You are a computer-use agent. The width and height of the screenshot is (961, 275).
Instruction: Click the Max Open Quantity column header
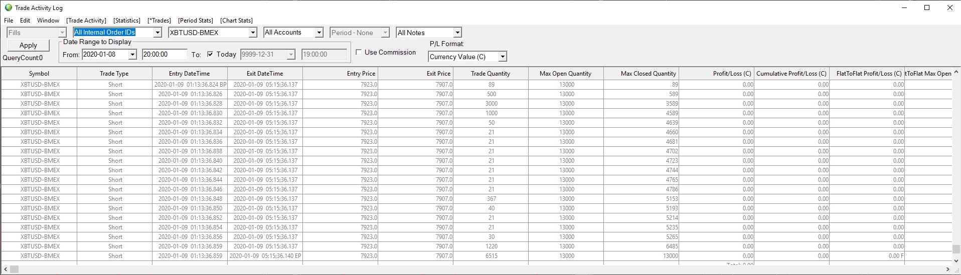tap(566, 74)
